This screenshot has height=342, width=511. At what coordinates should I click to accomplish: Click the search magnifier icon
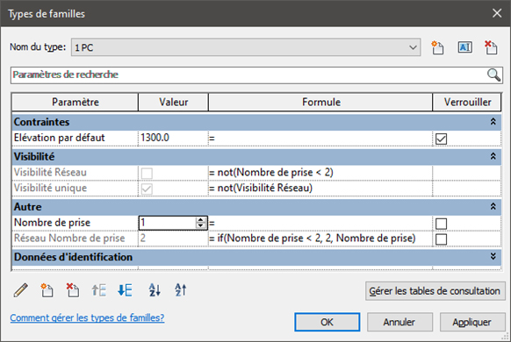point(493,75)
